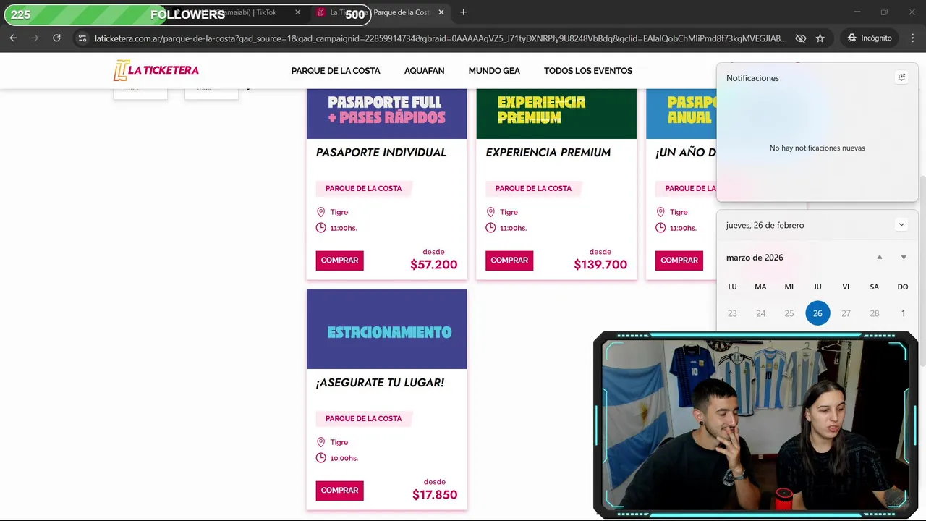Click the $139.700 price
The height and width of the screenshot is (521, 926).
[600, 265]
